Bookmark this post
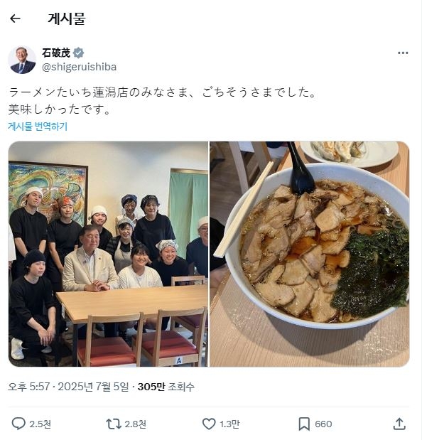422x440 pixels. pos(304,424)
